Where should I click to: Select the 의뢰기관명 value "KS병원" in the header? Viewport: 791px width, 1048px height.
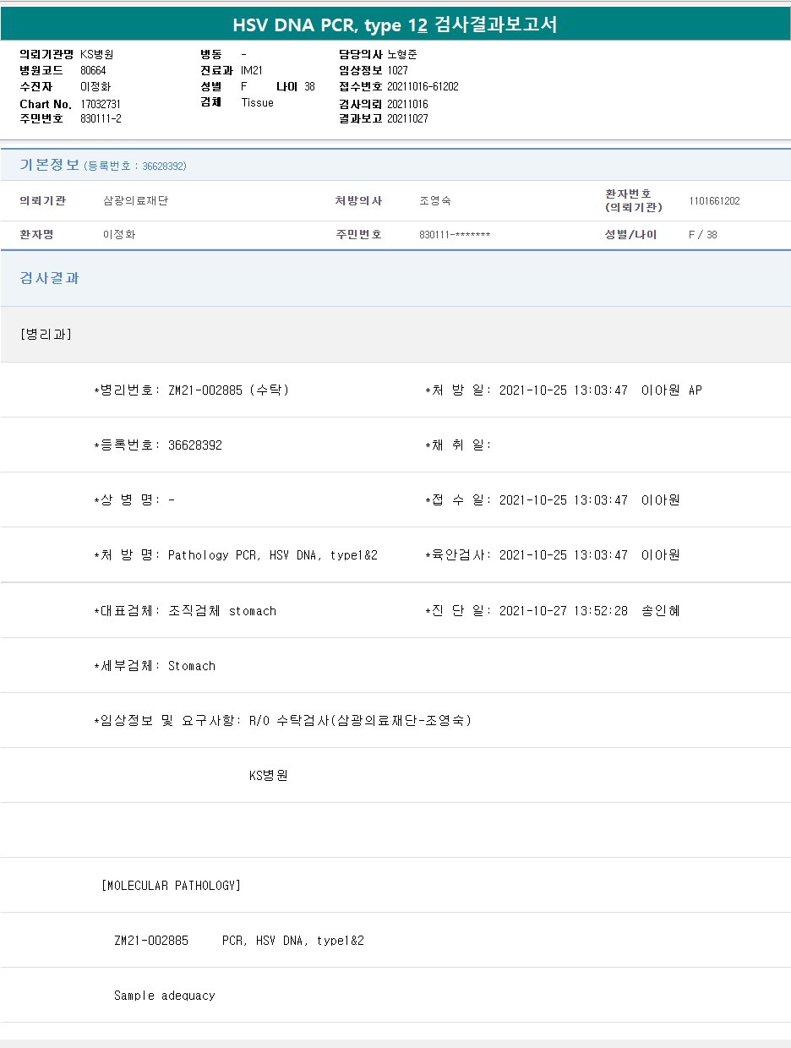coord(97,54)
